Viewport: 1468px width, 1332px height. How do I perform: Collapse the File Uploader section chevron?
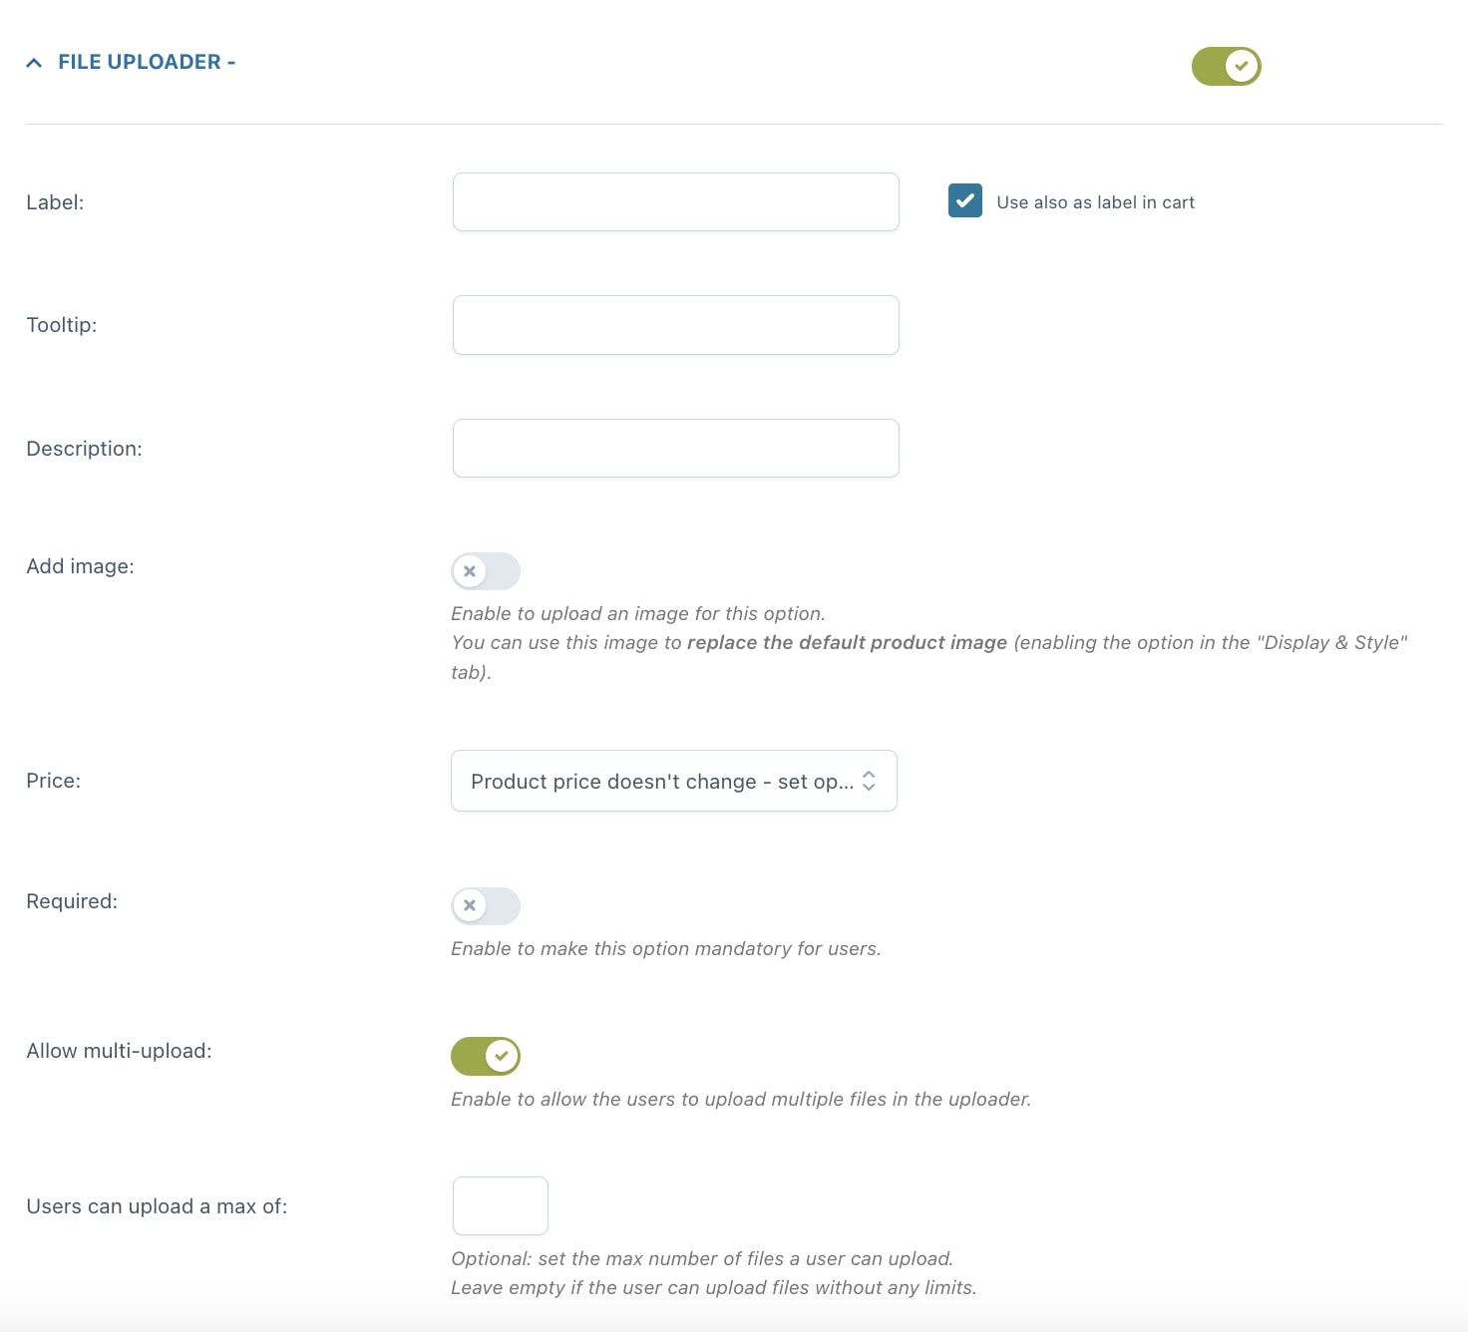pyautogui.click(x=34, y=63)
